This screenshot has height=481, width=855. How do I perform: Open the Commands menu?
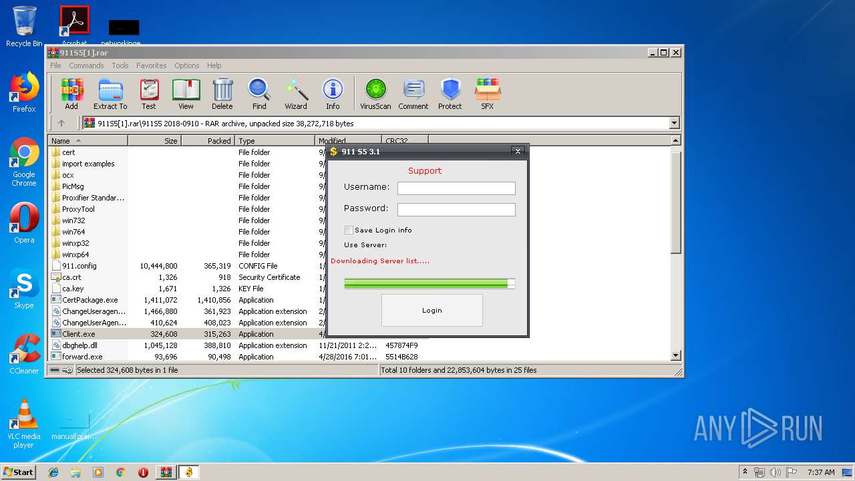86,65
